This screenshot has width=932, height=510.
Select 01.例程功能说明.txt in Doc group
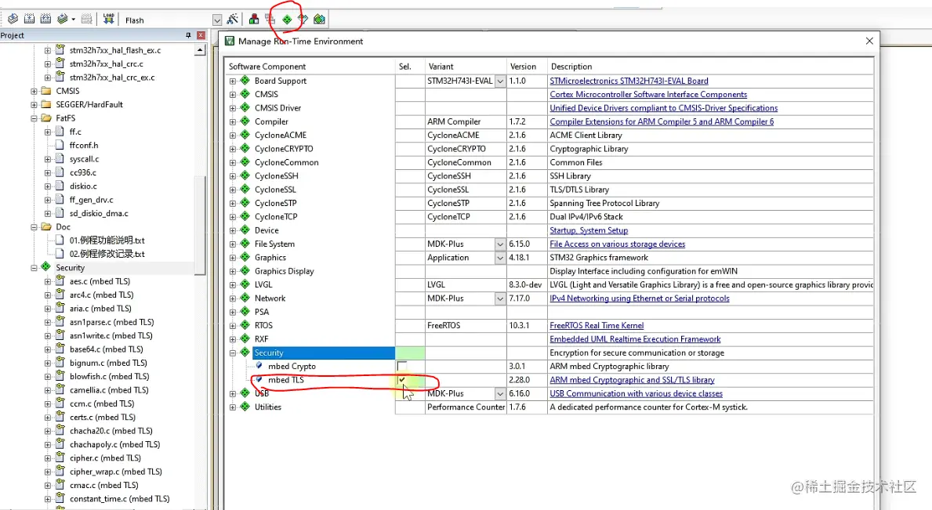click(x=107, y=241)
